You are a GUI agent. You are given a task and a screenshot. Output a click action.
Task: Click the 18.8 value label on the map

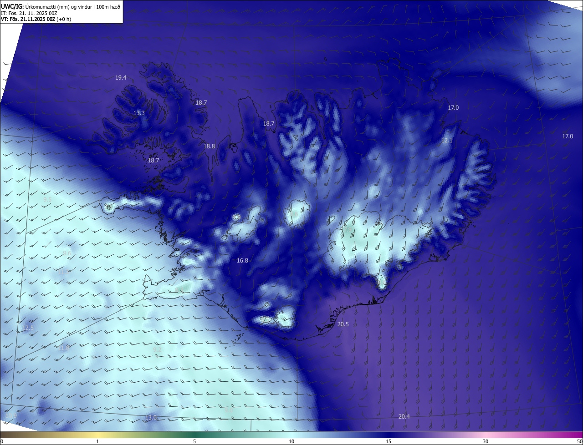click(209, 147)
